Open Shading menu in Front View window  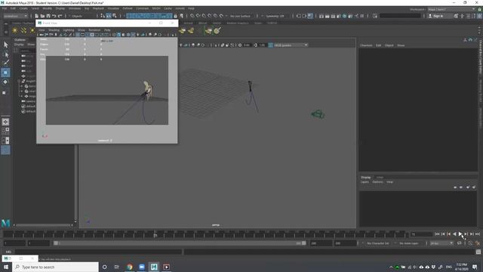coord(54,30)
